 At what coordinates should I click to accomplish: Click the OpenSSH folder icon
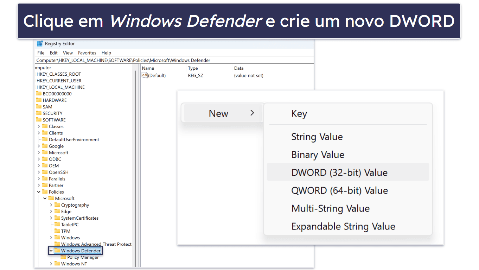[45, 172]
